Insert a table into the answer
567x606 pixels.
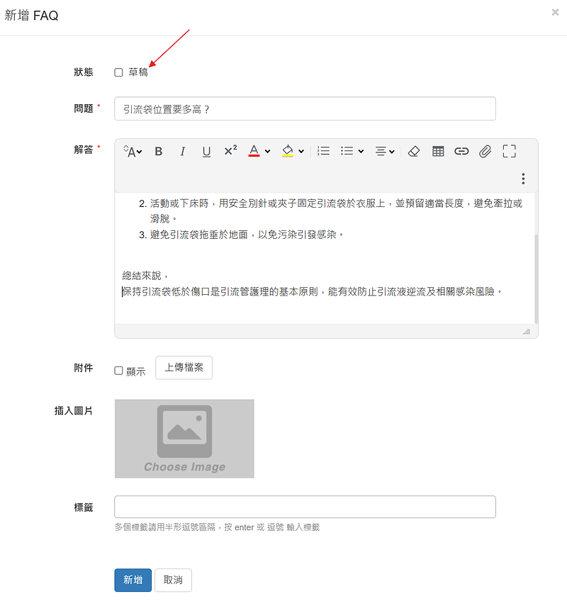(x=438, y=151)
